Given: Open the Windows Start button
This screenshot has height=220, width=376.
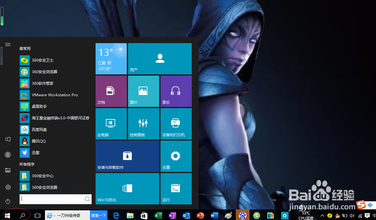Looking at the screenshot, I should pyautogui.click(x=7, y=215).
